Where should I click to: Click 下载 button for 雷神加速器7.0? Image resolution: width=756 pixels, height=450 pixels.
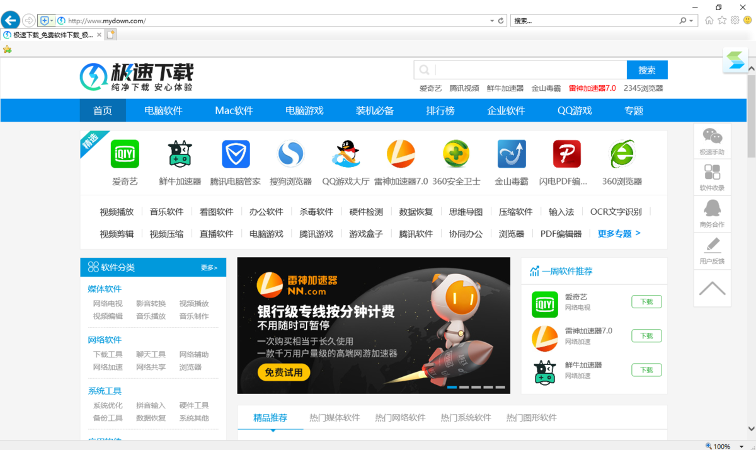click(647, 336)
